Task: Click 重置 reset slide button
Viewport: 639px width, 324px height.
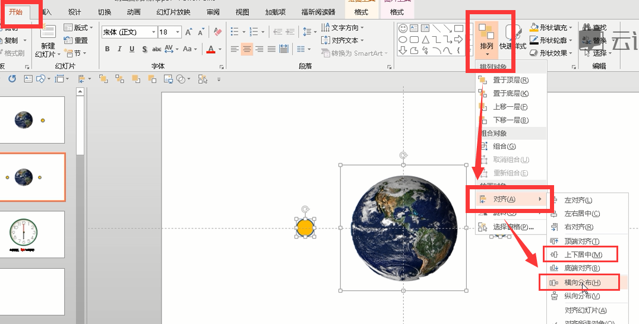Action: [77, 40]
